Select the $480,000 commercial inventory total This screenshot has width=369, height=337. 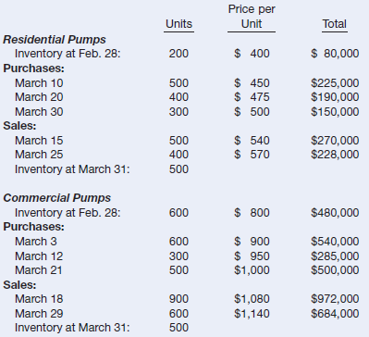(x=335, y=213)
